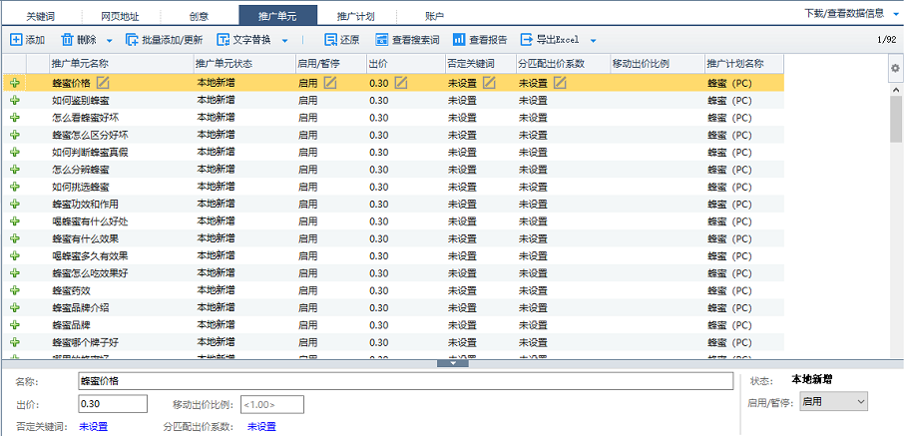Click green plus icon on 如何判断蜂蜜真假 row

coord(15,153)
